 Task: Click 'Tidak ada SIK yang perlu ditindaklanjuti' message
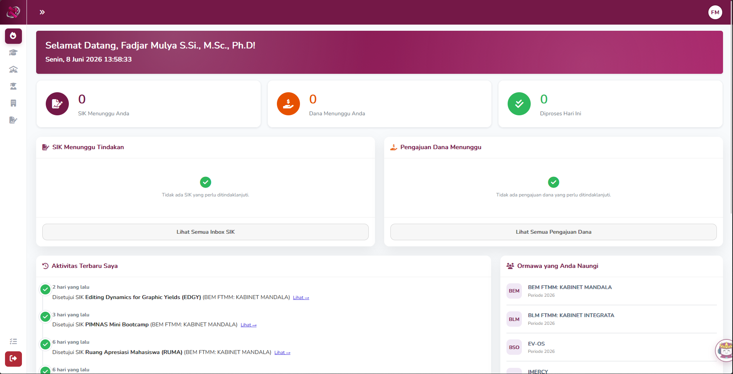coord(205,195)
